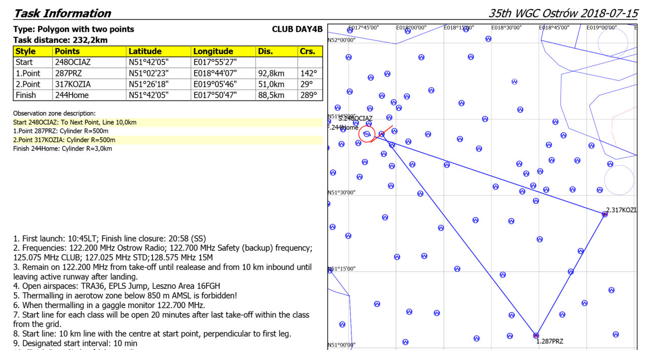
Task: Click the Task Information page heading
Action: point(62,13)
